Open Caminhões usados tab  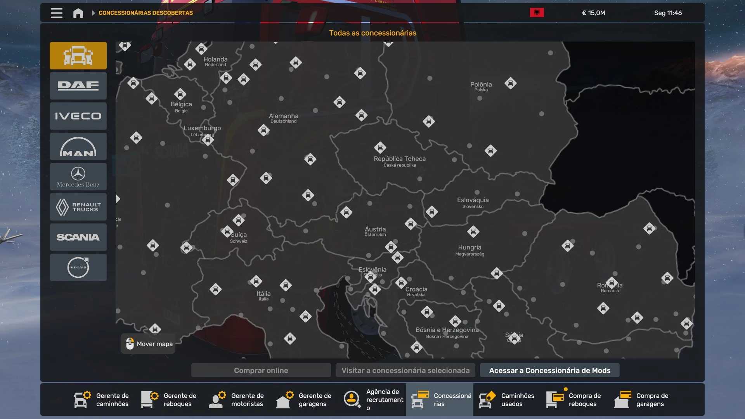pyautogui.click(x=507, y=400)
